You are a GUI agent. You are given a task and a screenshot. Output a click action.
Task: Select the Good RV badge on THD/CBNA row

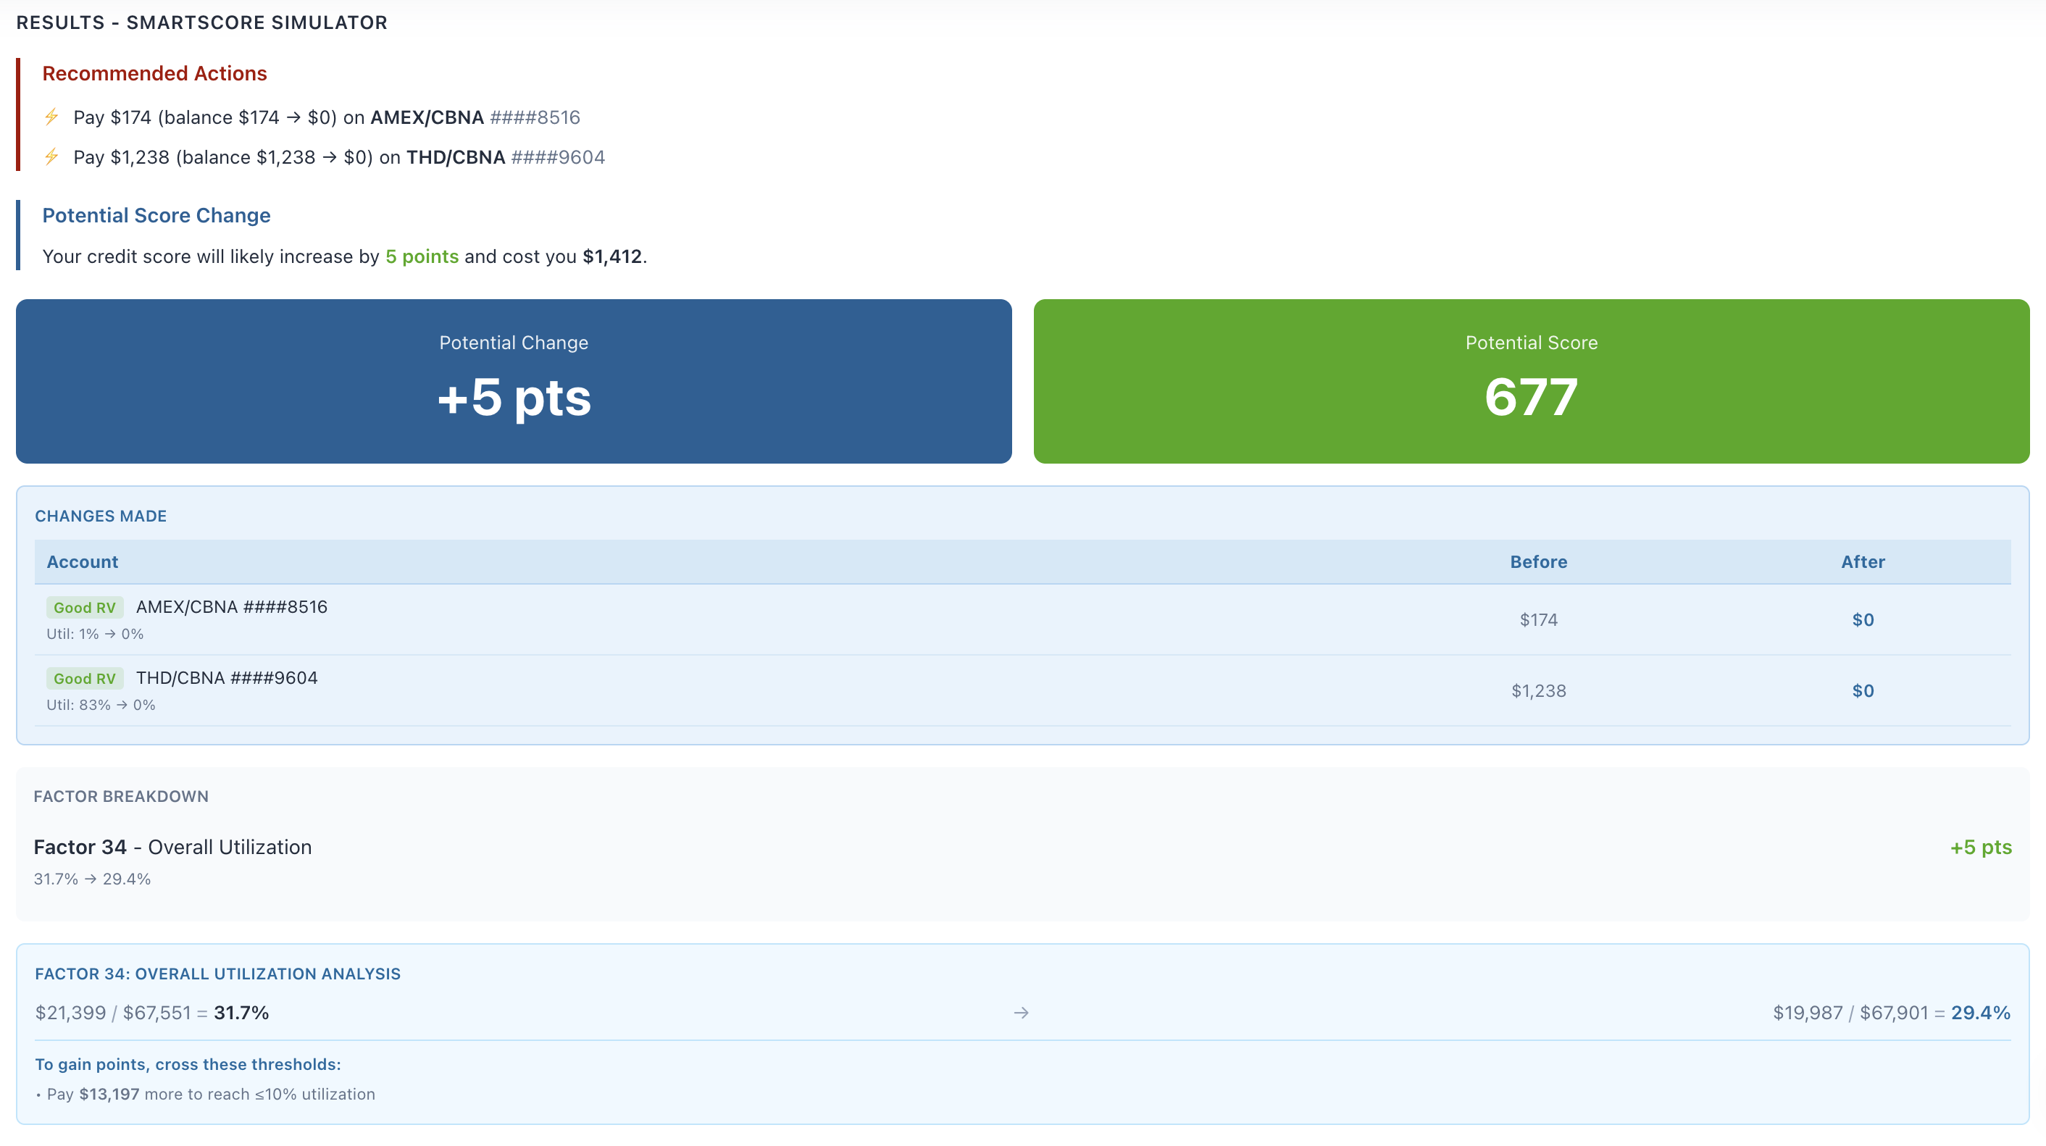(x=84, y=678)
